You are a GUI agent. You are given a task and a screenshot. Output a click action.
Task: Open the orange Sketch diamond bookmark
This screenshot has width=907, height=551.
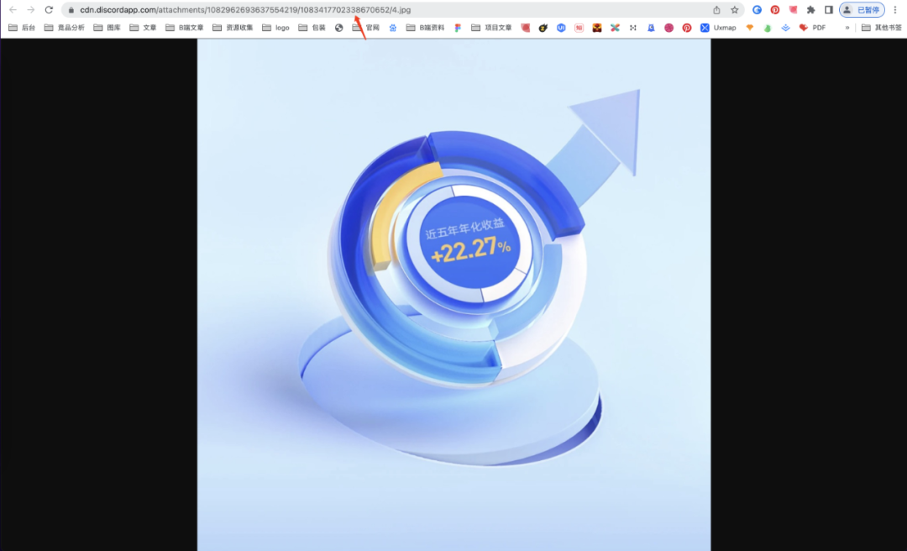[x=750, y=28]
